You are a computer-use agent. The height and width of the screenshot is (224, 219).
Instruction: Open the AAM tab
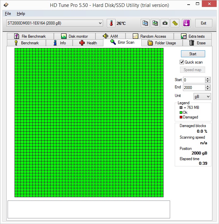[111, 36]
